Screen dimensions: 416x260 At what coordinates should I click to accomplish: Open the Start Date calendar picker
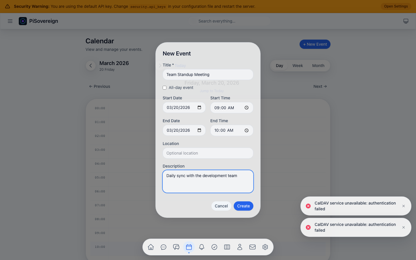coord(199,107)
